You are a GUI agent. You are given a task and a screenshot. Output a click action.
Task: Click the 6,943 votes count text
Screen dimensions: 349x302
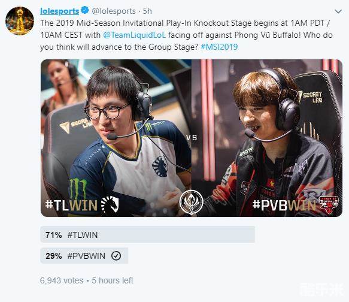(62, 280)
